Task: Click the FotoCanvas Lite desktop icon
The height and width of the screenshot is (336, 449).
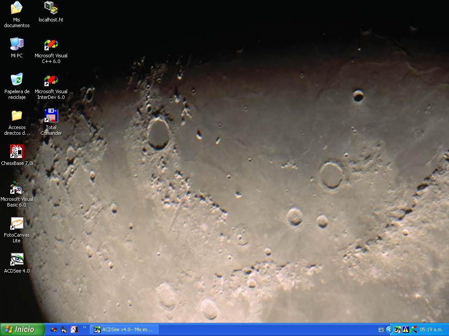Action: (17, 224)
